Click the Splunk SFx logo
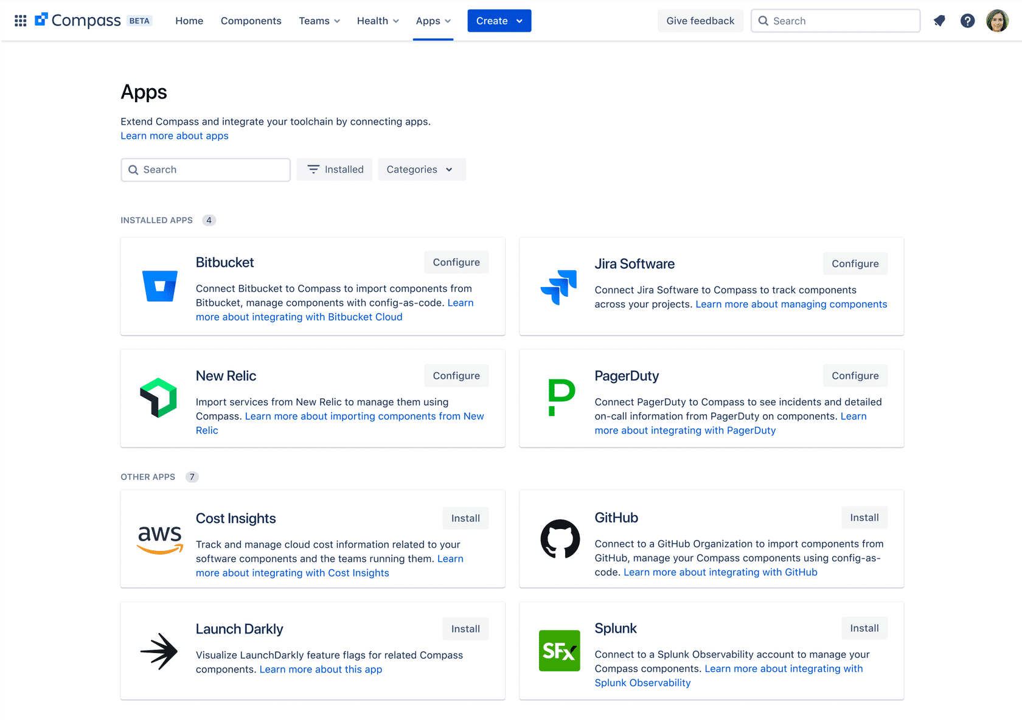 [x=559, y=651]
